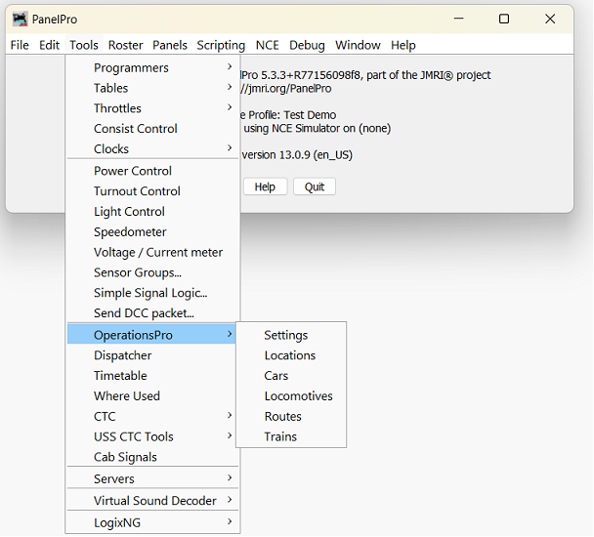The width and height of the screenshot is (594, 537).
Task: Expand the Throttles submenu
Action: tap(117, 108)
